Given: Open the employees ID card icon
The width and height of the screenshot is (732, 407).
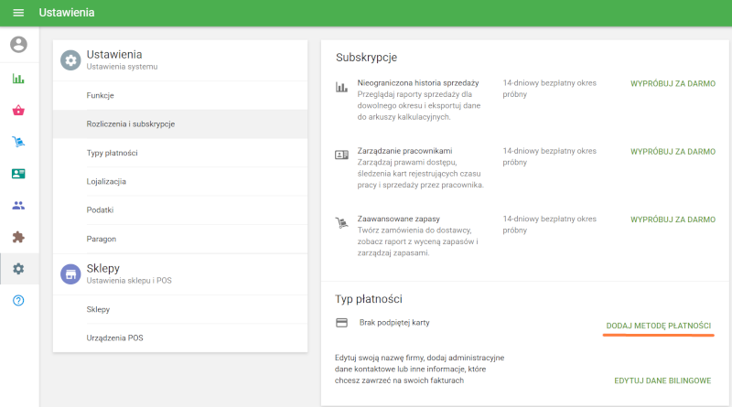Looking at the screenshot, I should tap(18, 174).
